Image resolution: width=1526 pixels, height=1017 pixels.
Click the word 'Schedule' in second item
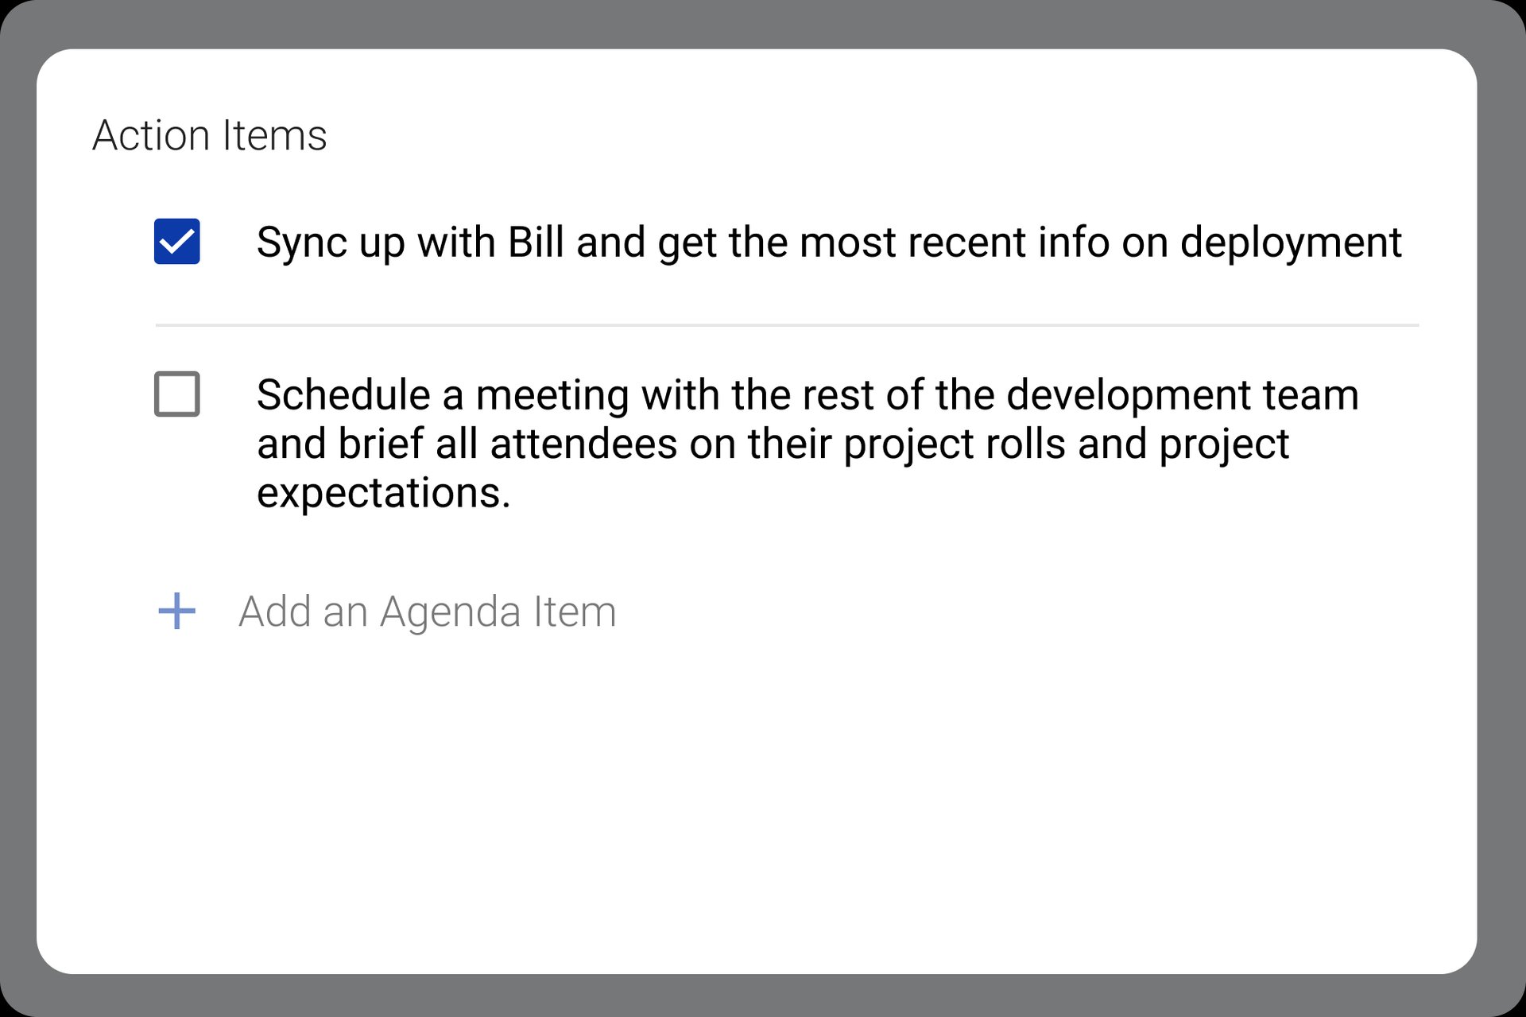343,395
